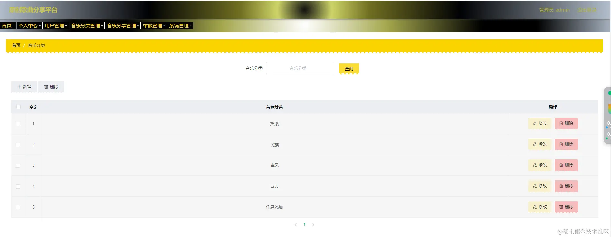Check the checkbox for row 1 摇滚

coord(18,124)
